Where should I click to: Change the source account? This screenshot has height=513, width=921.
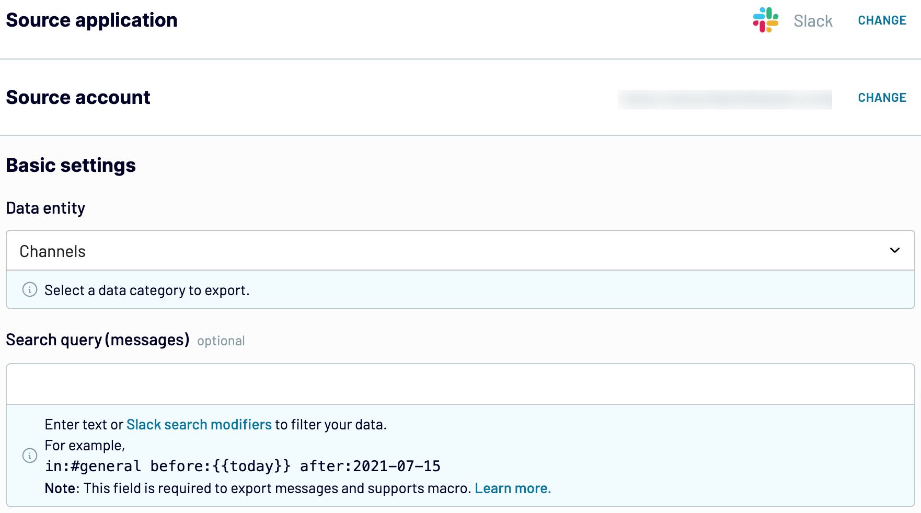click(882, 98)
